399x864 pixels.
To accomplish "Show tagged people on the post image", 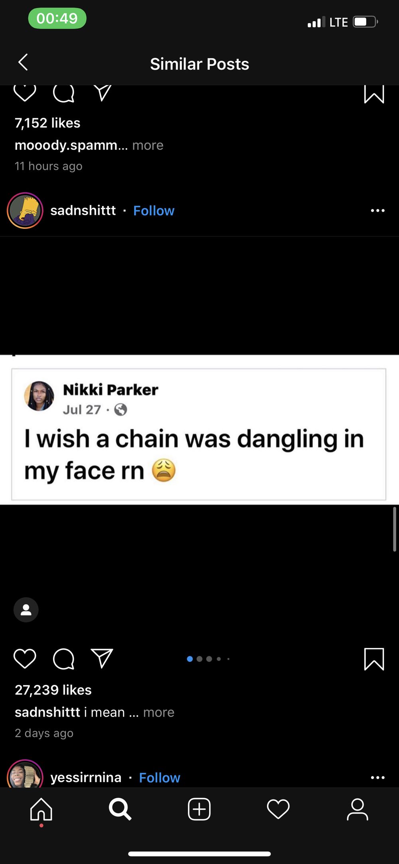I will tap(26, 610).
